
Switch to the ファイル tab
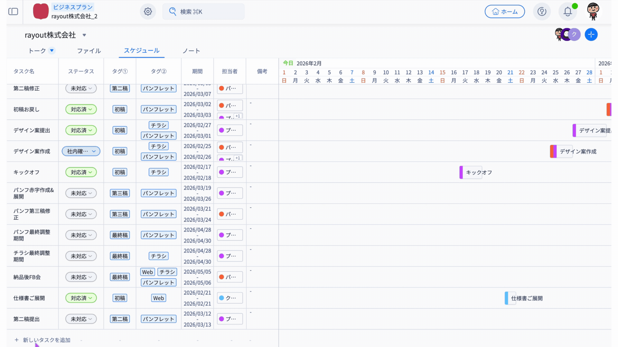click(89, 51)
